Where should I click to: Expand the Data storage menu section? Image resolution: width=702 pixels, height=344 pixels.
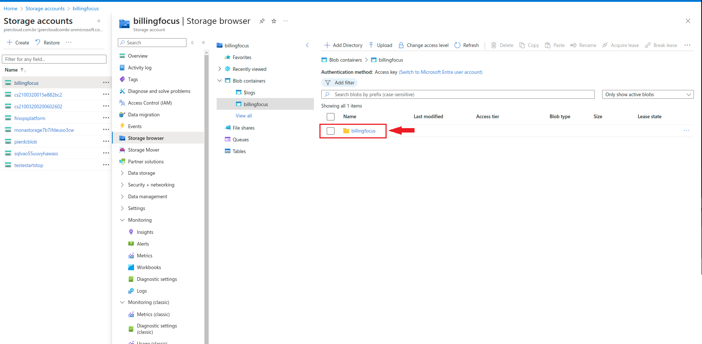click(x=122, y=173)
